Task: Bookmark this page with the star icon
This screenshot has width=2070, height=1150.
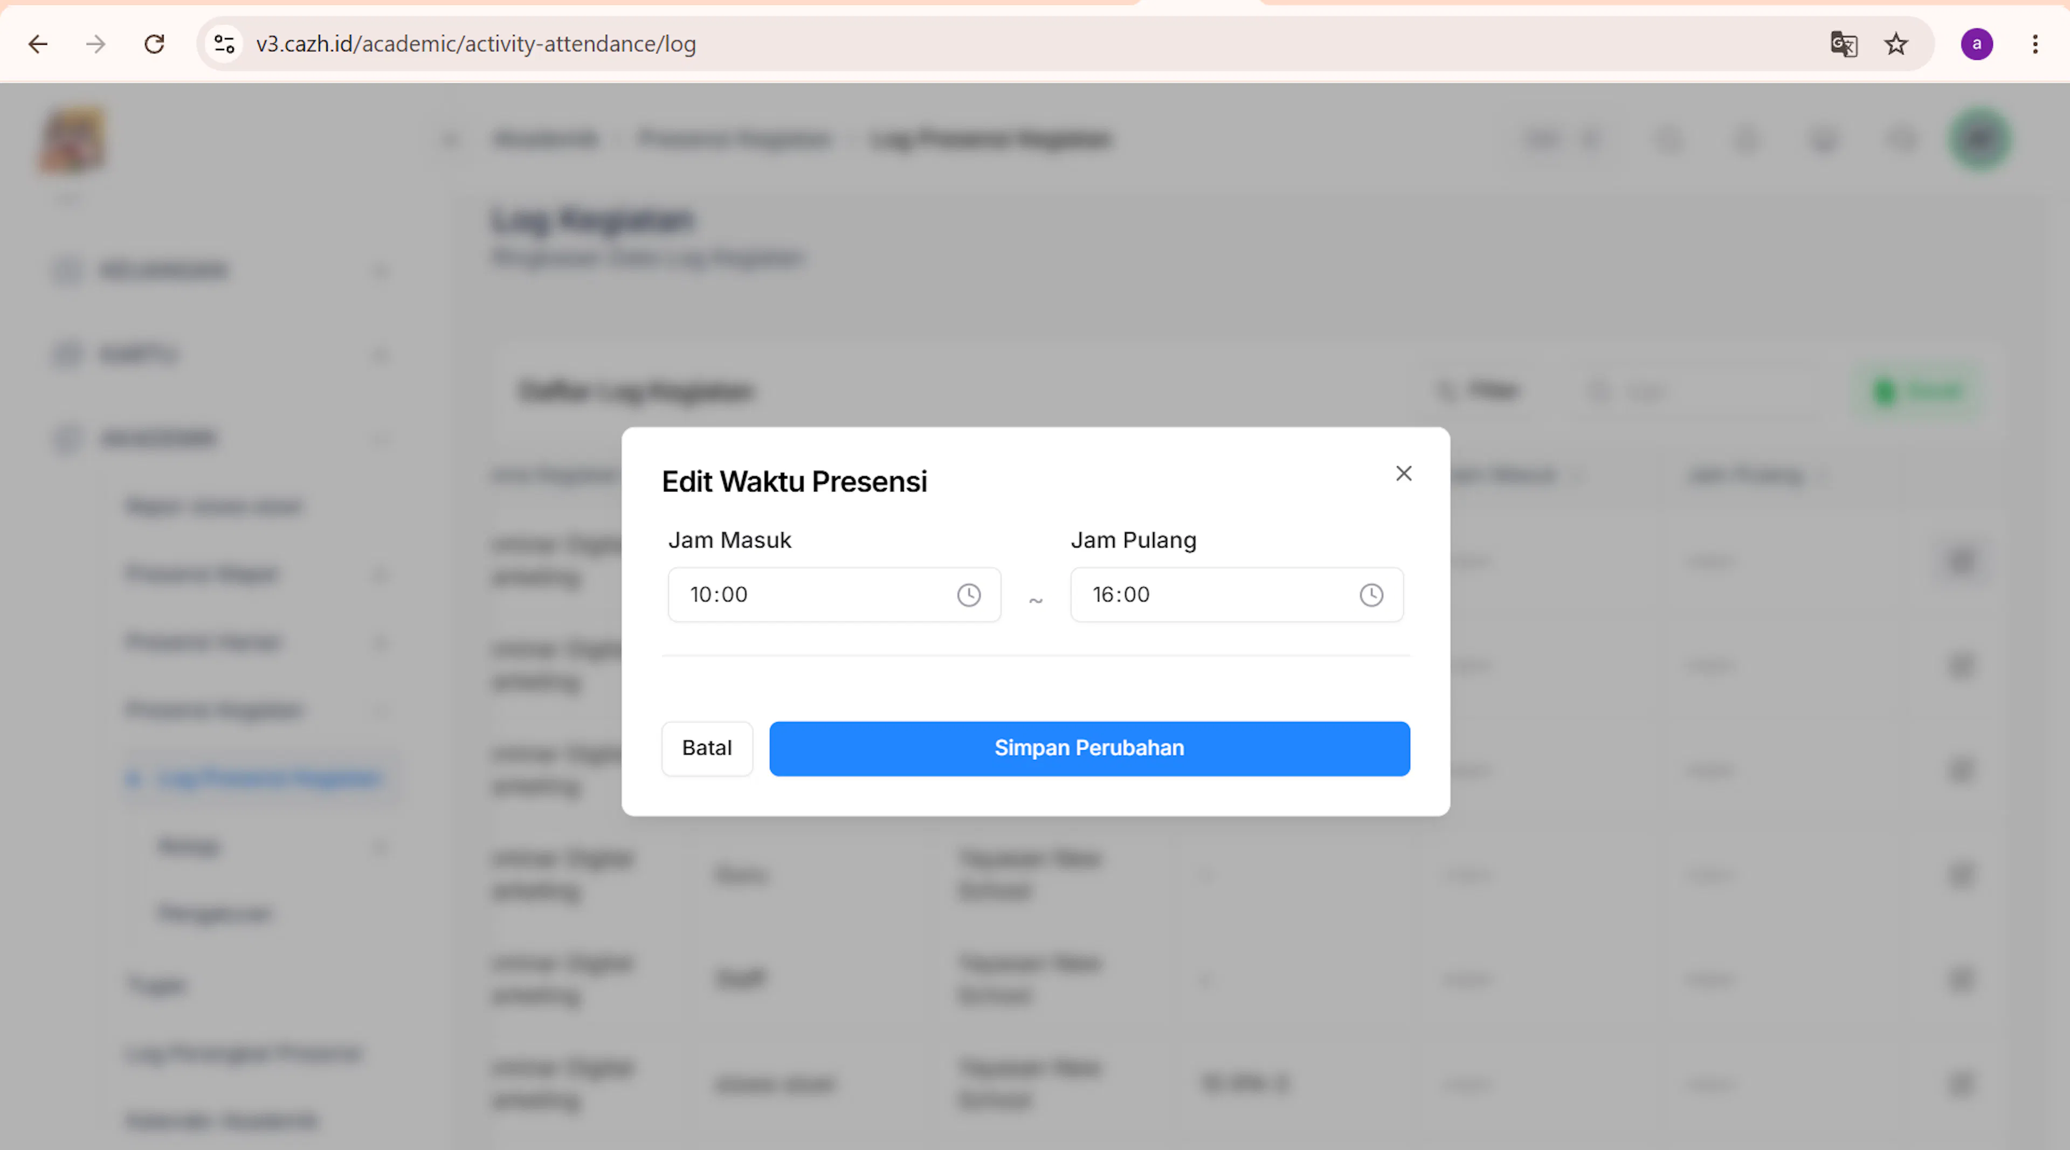Action: 1896,44
